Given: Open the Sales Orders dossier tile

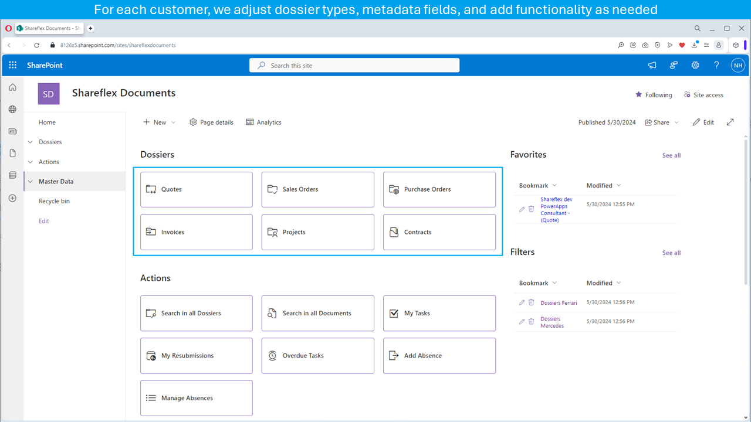Looking at the screenshot, I should coord(318,189).
